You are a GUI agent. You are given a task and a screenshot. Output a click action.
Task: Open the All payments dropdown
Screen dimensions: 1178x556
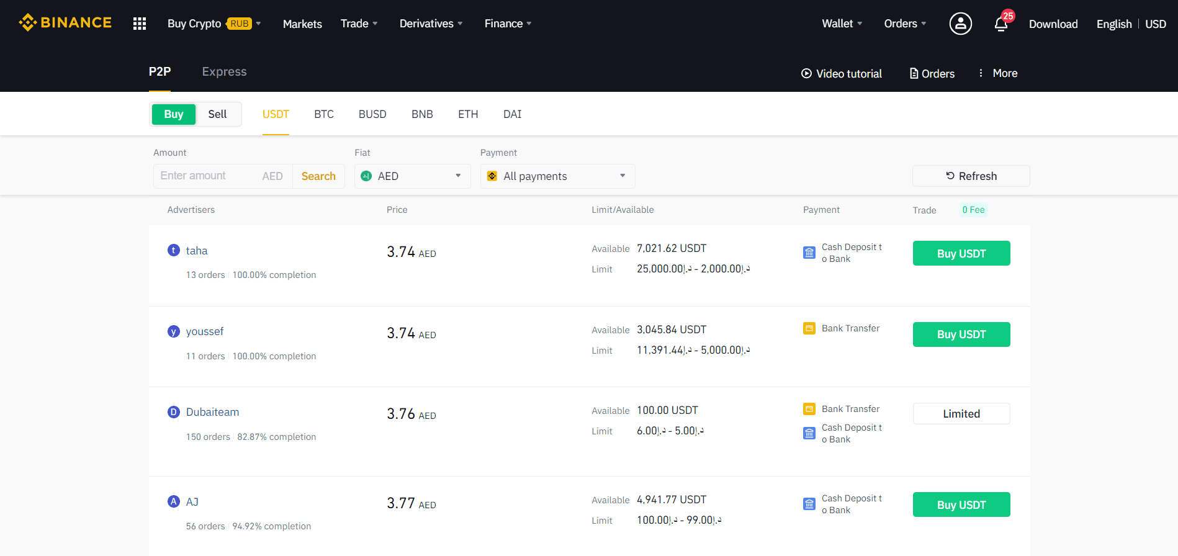pyautogui.click(x=558, y=176)
